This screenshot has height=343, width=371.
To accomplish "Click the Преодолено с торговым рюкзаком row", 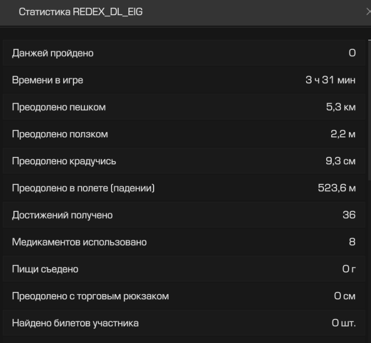I will tap(184, 296).
